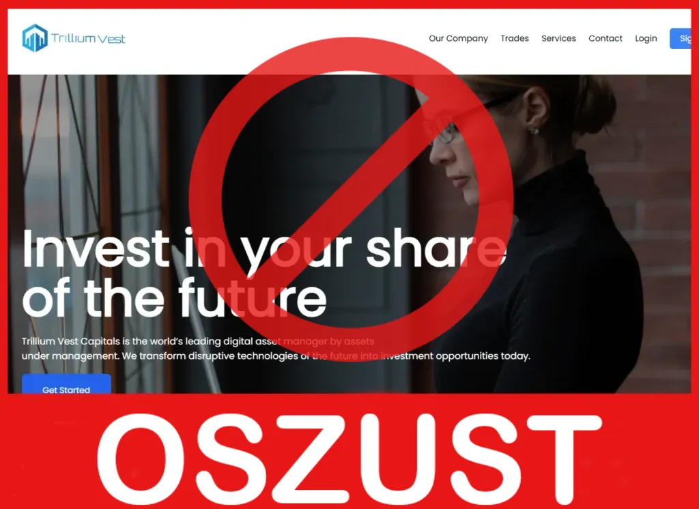Click the Trillium Vest Capitals description paragraph
The width and height of the screenshot is (699, 509).
[x=276, y=349]
